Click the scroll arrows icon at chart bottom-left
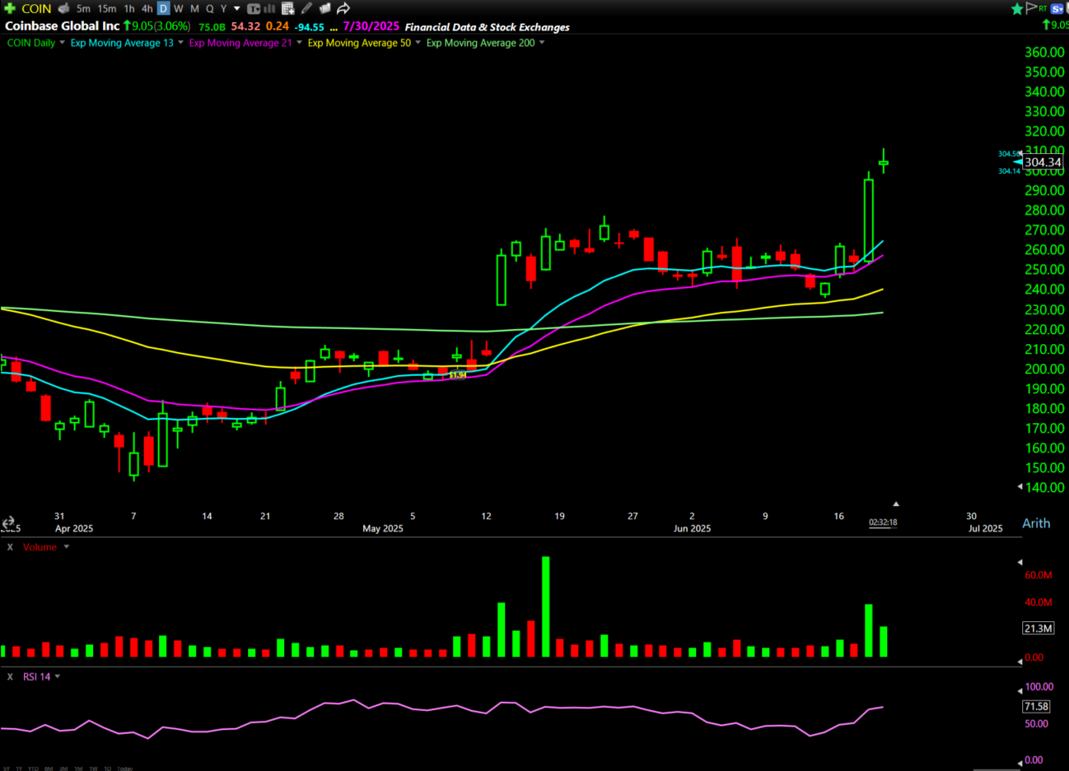 (x=8, y=523)
